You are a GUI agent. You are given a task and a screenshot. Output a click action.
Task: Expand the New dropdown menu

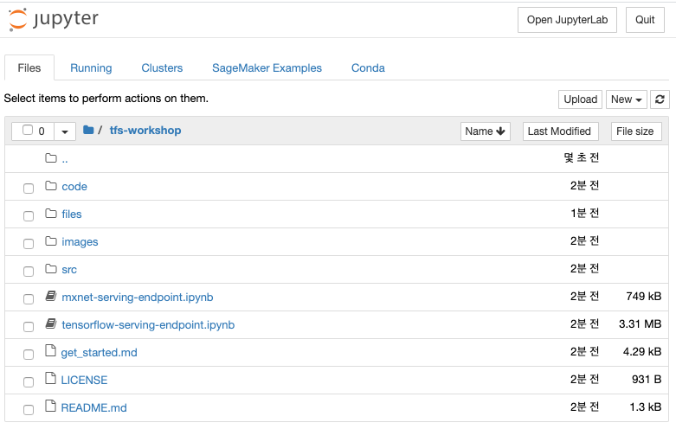point(626,99)
